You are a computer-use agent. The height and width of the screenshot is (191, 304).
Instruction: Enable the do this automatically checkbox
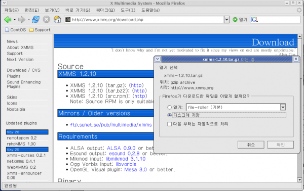169,124
